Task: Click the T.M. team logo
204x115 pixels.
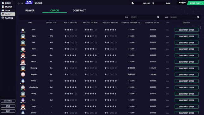Action: pos(29,2)
